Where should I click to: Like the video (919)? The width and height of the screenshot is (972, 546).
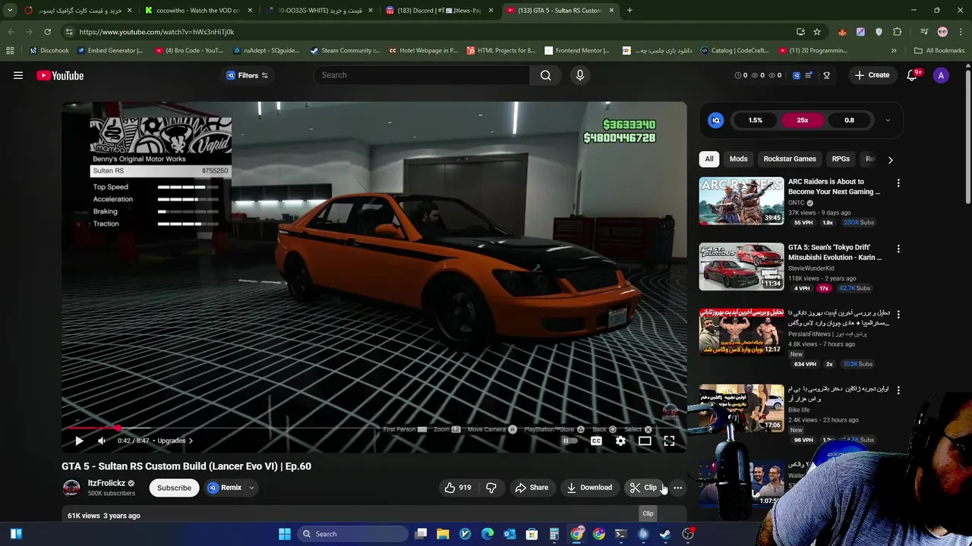point(458,488)
